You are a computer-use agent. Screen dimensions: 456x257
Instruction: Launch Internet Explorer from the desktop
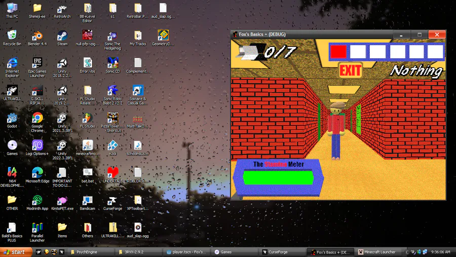[x=12, y=67]
